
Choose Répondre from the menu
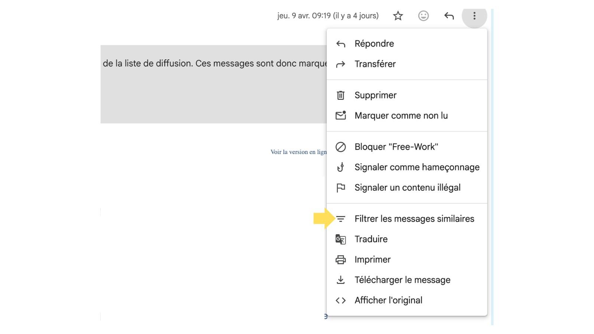coord(407,44)
